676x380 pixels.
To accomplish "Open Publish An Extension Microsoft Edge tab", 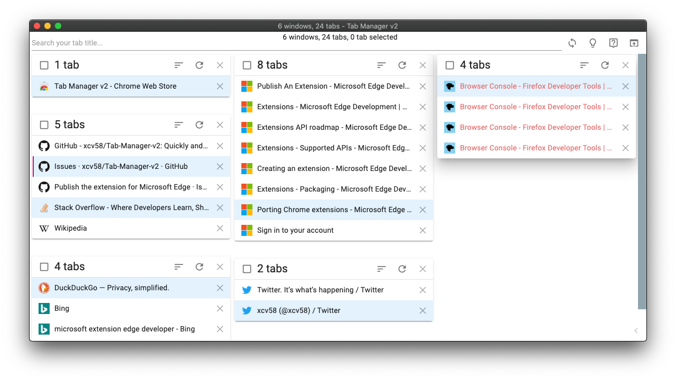I will [334, 87].
